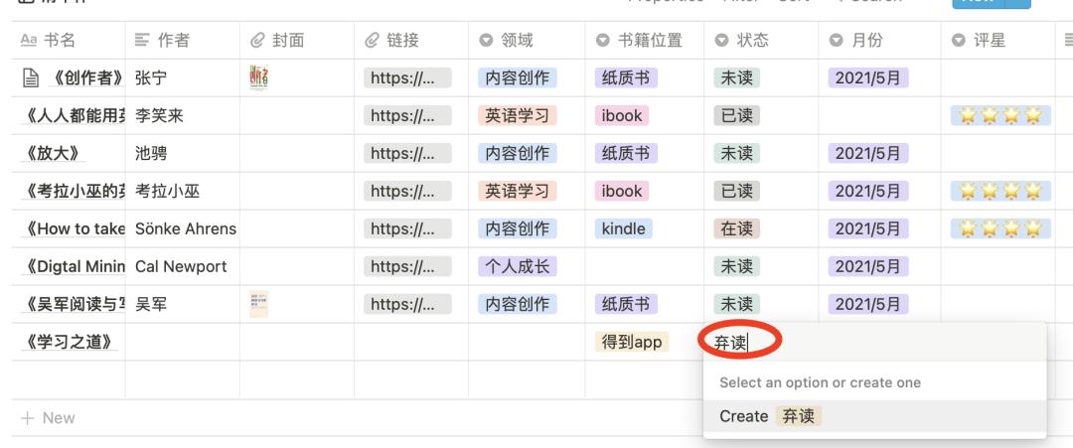Open the 《放大》 title cell

(69, 153)
